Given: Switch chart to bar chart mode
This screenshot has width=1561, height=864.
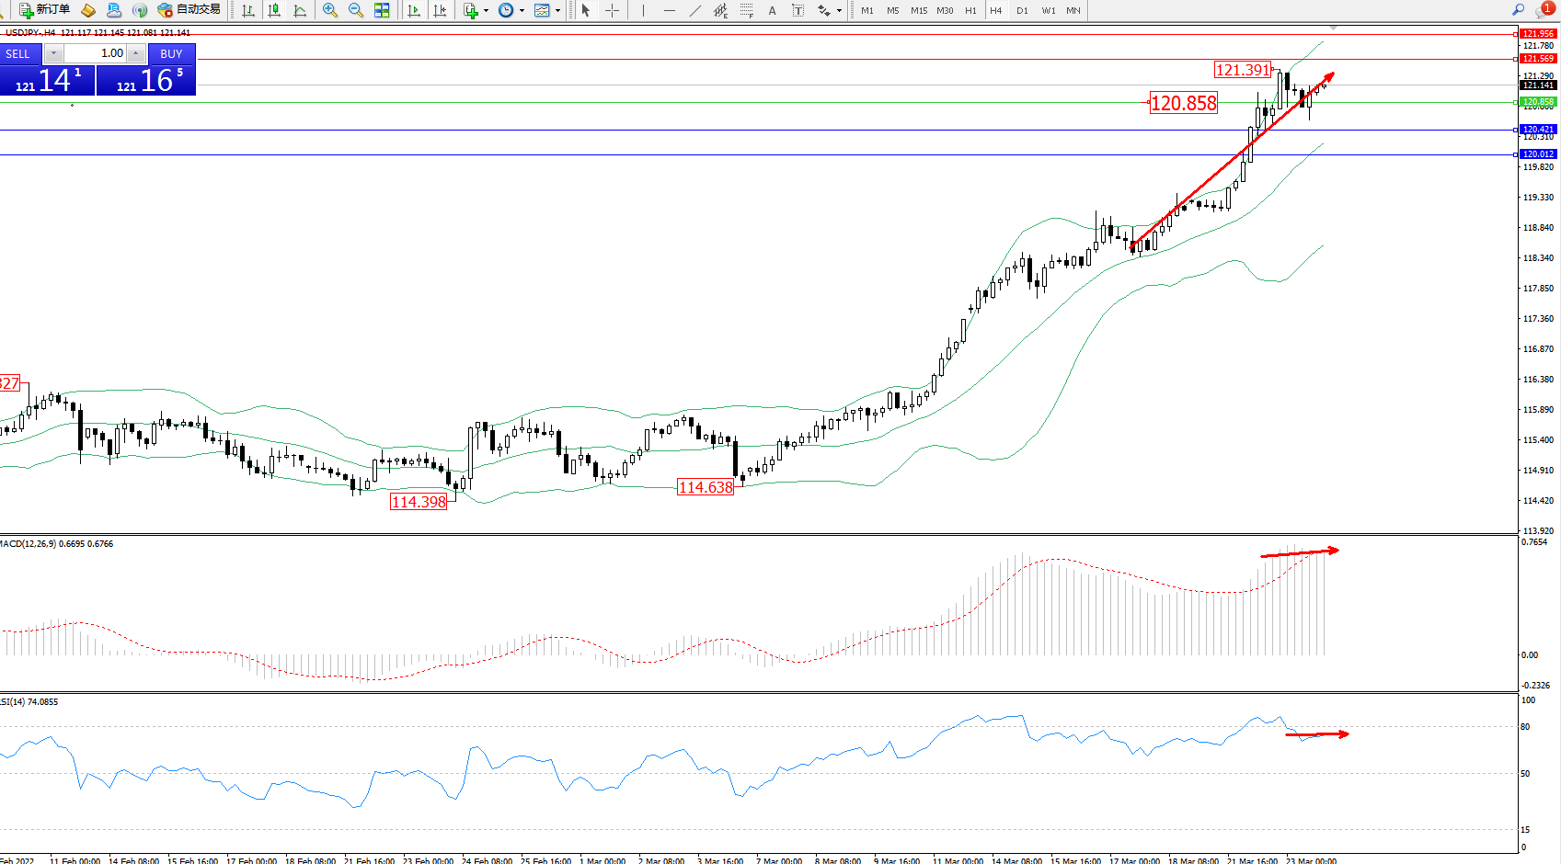Looking at the screenshot, I should pos(248,11).
